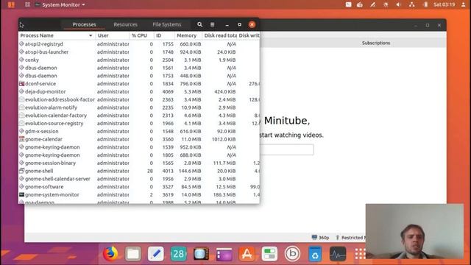Select the conky process row
This screenshot has height=265, width=471.
tap(139, 60)
